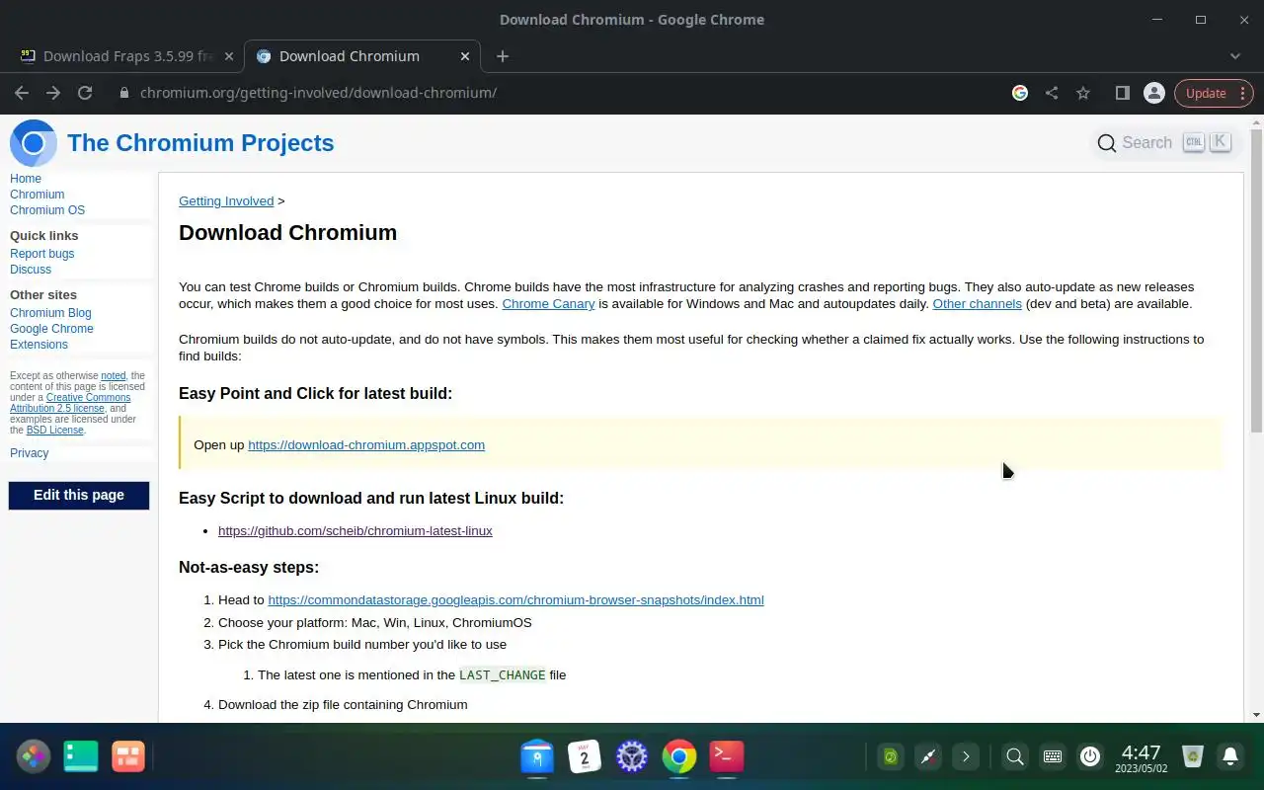Image resolution: width=1264 pixels, height=790 pixels.
Task: Open the Chrome profile avatar
Action: (1153, 93)
